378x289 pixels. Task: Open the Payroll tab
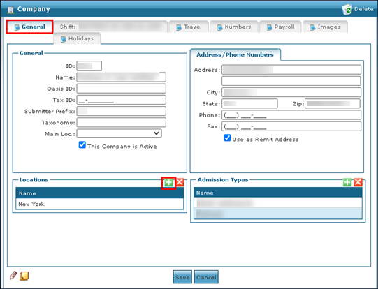click(x=280, y=27)
